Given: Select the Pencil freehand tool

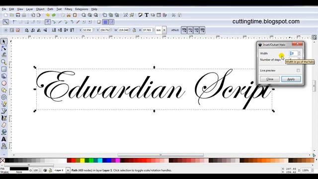Looking at the screenshot, I should pyautogui.click(x=4, y=104).
